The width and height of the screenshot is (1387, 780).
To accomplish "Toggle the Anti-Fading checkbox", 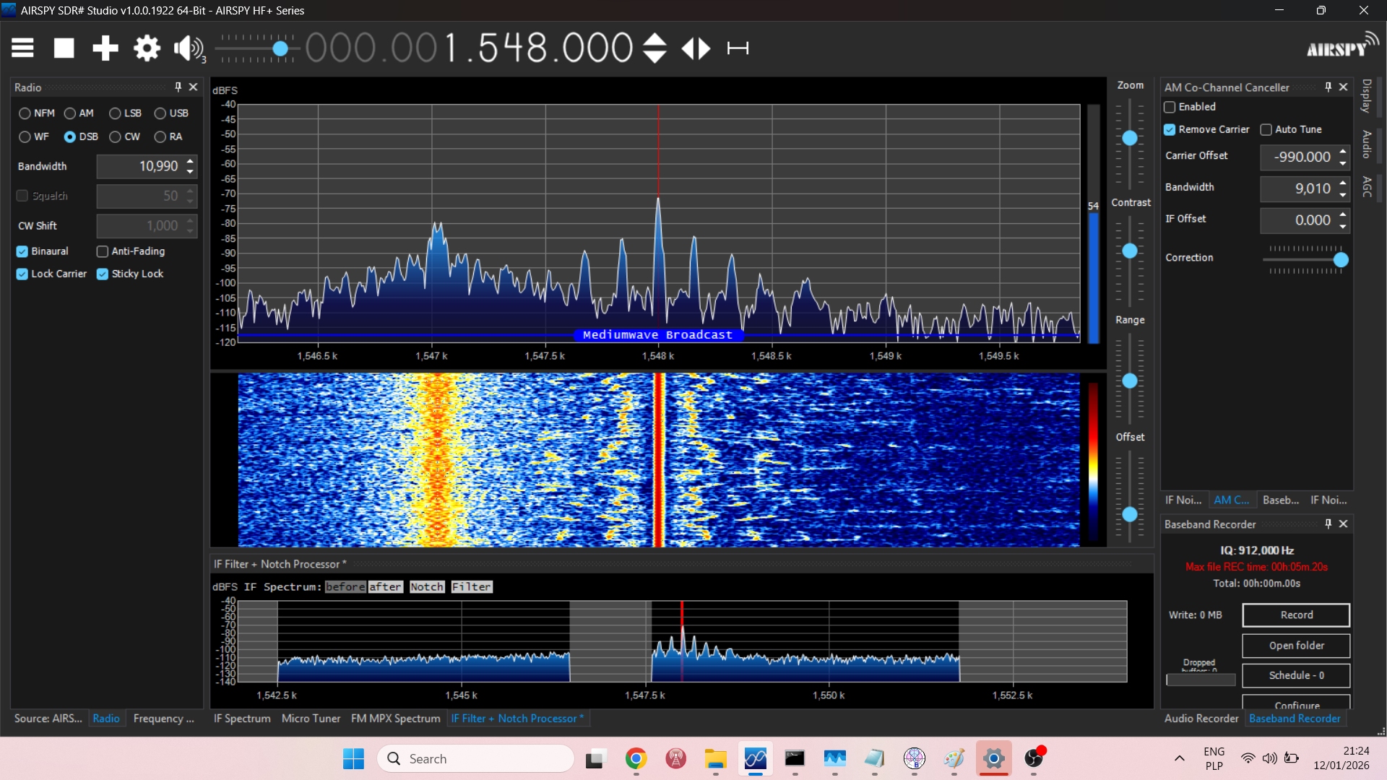I will (103, 251).
